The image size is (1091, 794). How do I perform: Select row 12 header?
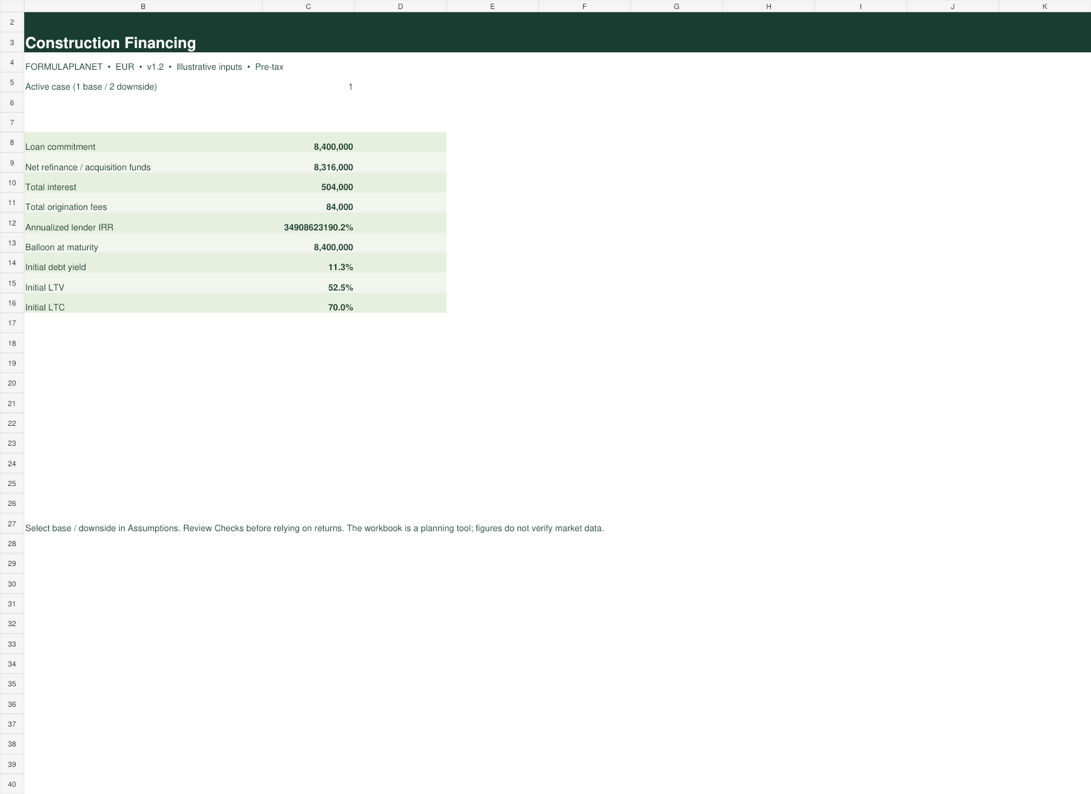point(12,223)
